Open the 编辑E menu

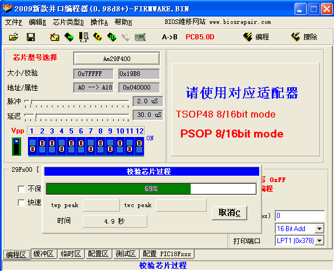point(38,22)
